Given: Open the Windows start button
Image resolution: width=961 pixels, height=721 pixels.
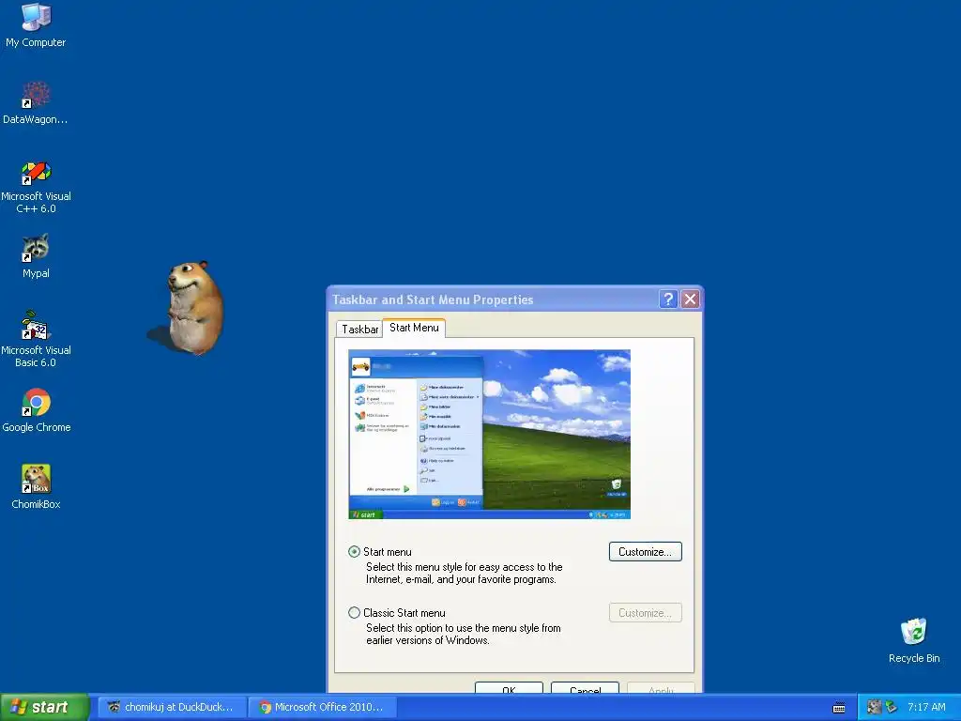Looking at the screenshot, I should (44, 707).
